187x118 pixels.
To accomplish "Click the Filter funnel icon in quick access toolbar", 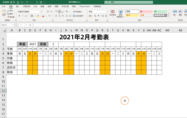I will [37, 2].
